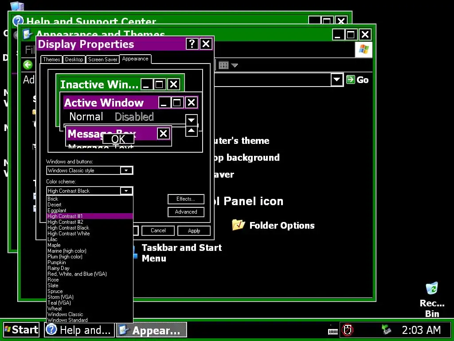Click Effects... button

point(186,199)
